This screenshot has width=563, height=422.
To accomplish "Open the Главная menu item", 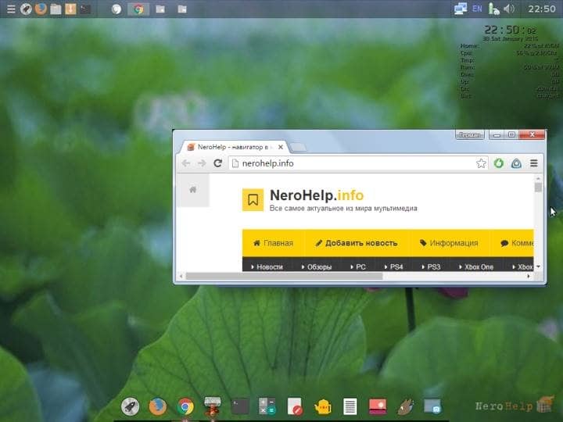I will coord(273,243).
